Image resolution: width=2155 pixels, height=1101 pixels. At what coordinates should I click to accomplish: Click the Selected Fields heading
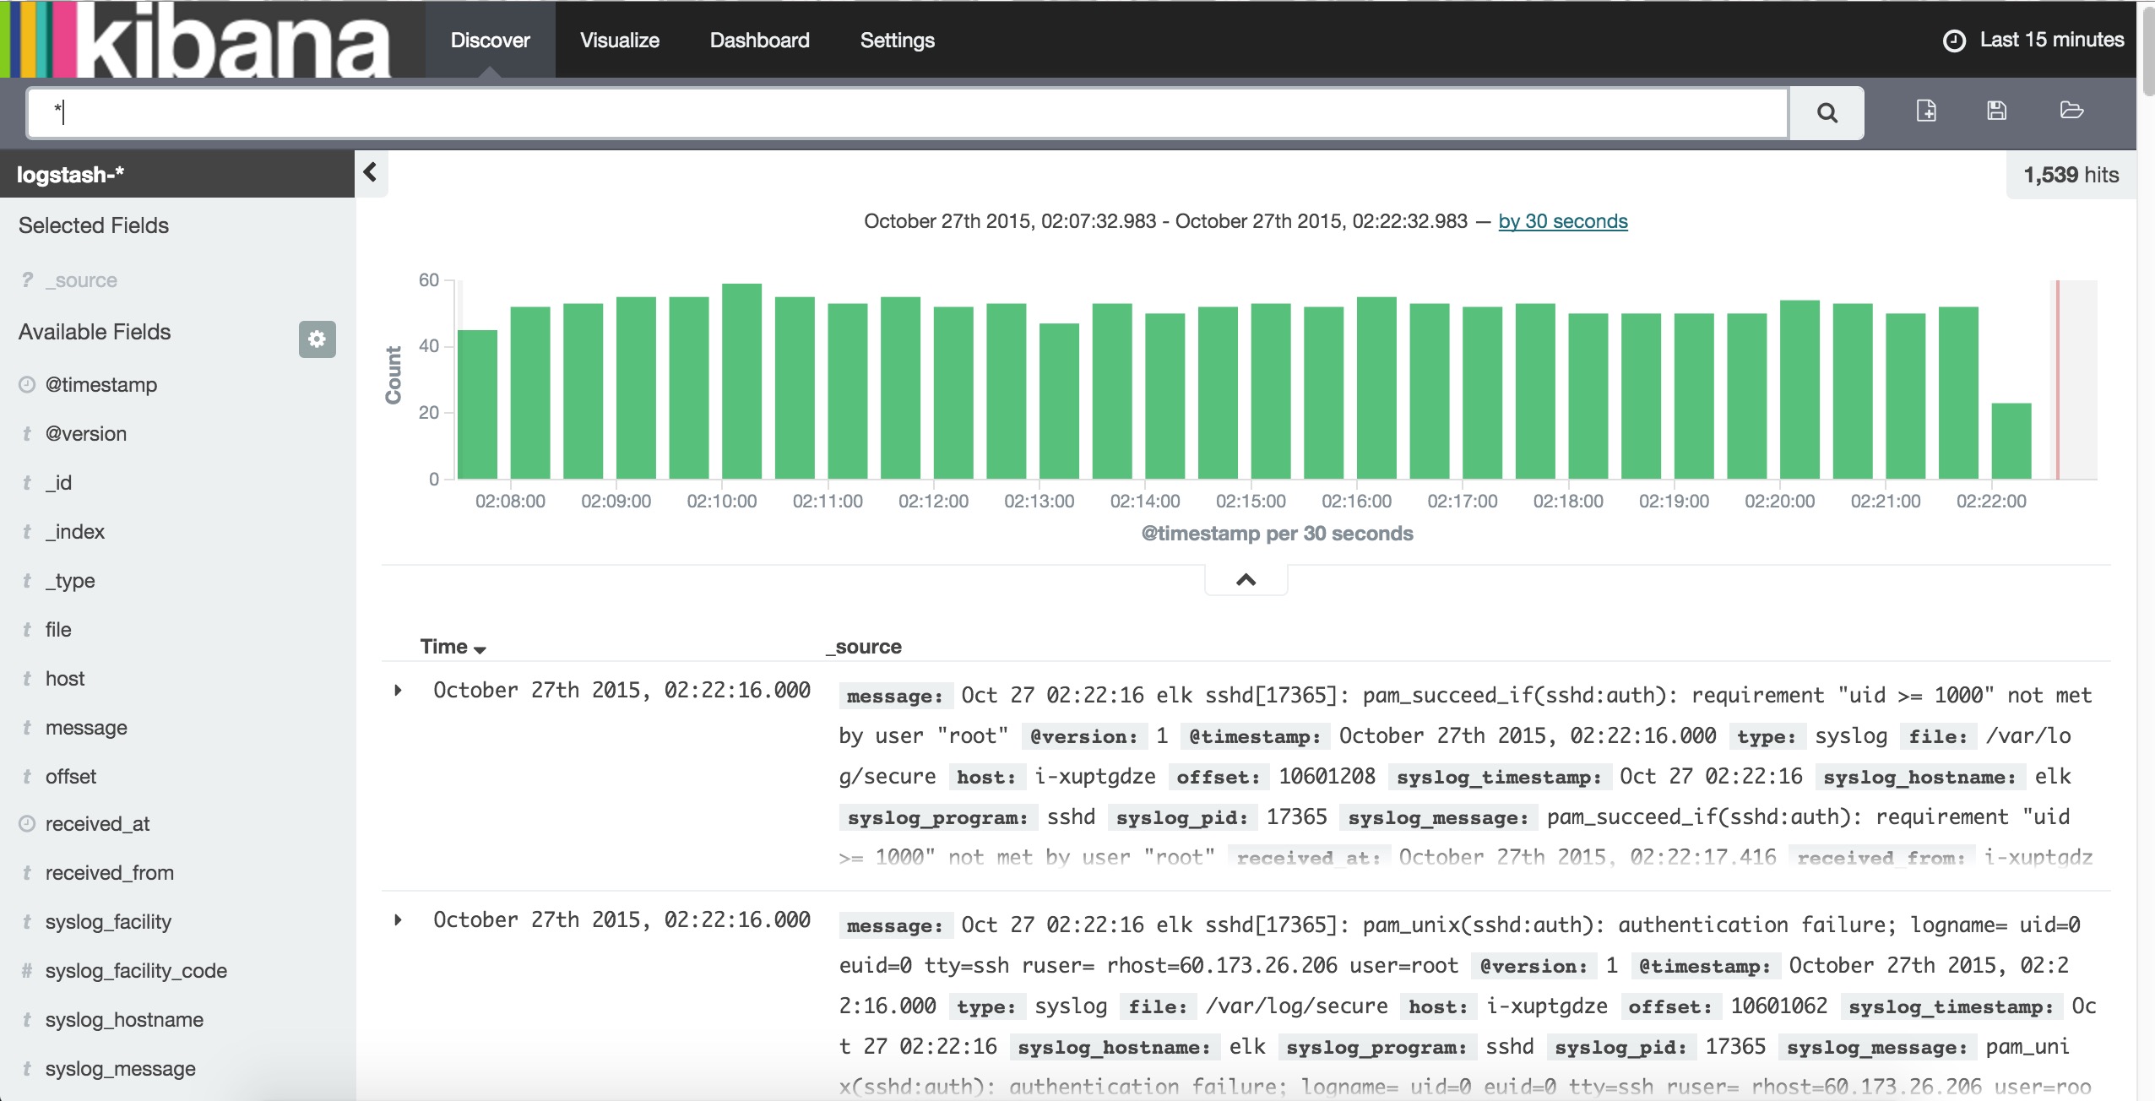pyautogui.click(x=94, y=225)
